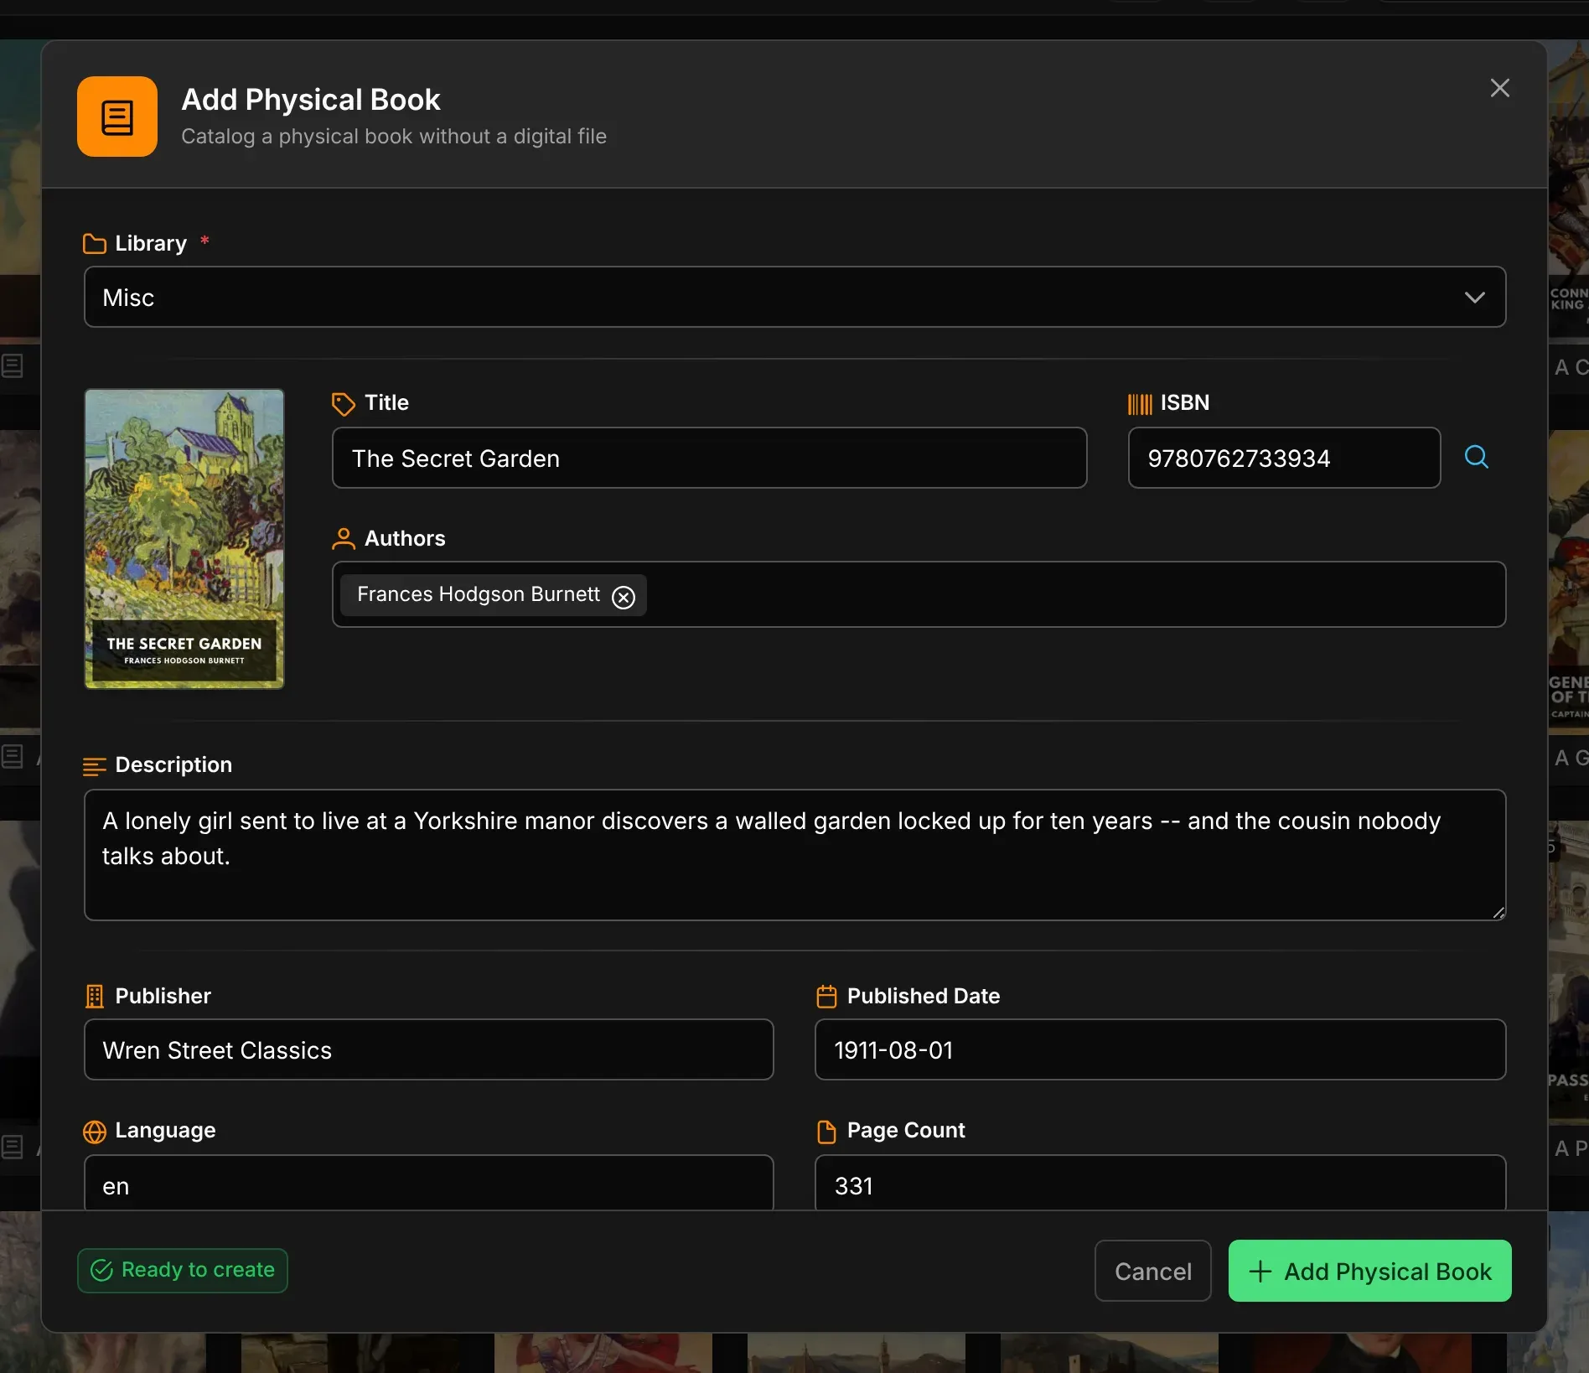
Task: Click the Description lines icon
Action: point(95,766)
